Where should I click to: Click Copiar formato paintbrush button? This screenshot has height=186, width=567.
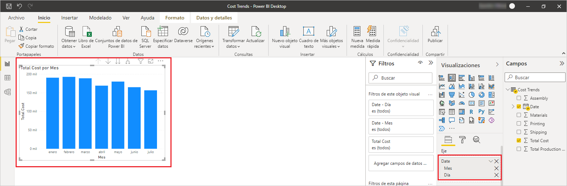(36, 46)
